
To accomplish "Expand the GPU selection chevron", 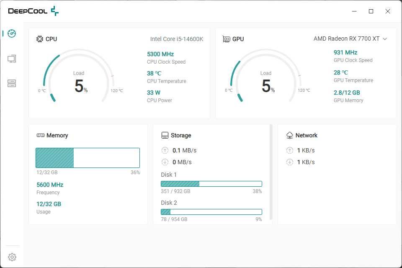I will coord(384,39).
